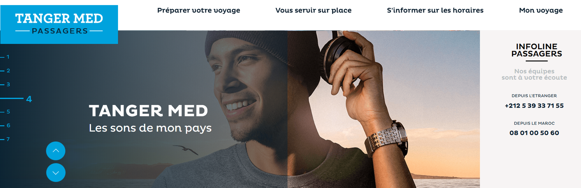Call the number +212 5 39 33 71 55
This screenshot has height=188, width=581.
(534, 106)
